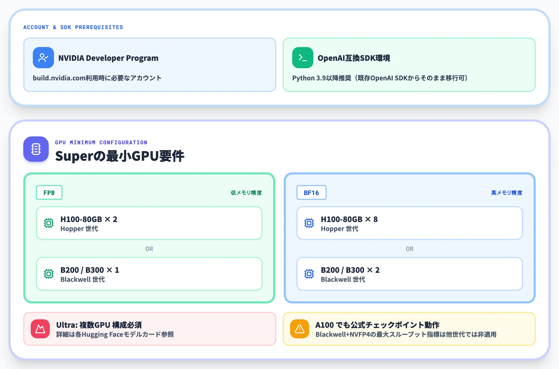Click Blackwell 世代 under B200 / B300 × 1
This screenshot has width=559, height=369.
tap(83, 279)
